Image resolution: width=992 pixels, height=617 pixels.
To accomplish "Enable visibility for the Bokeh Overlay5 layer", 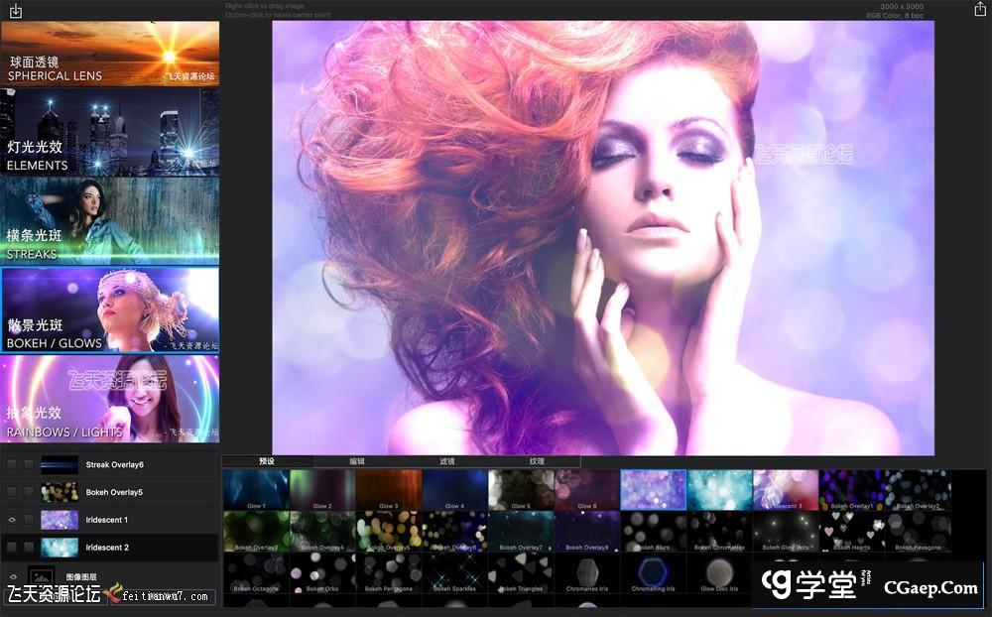I will pyautogui.click(x=12, y=492).
